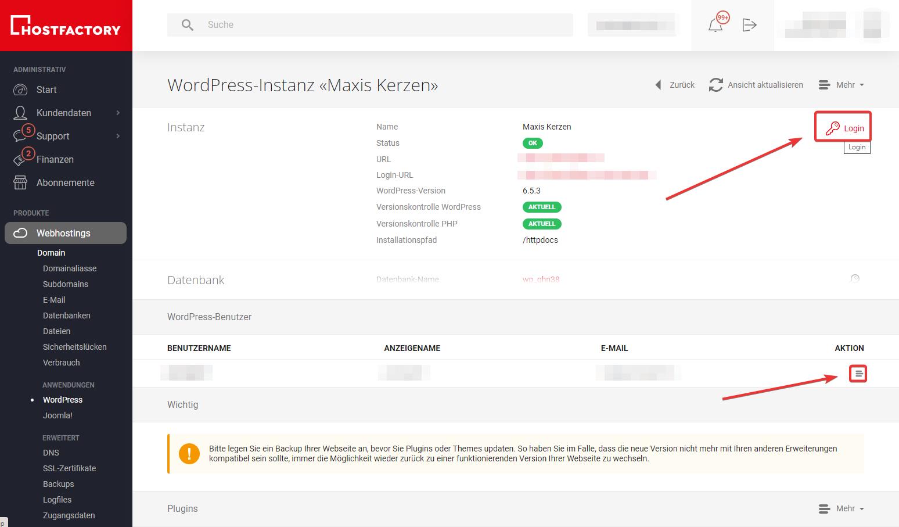Click the search magnifier icon

pos(187,25)
